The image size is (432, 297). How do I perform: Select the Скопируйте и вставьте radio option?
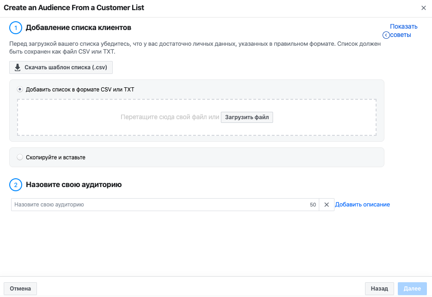(20, 157)
